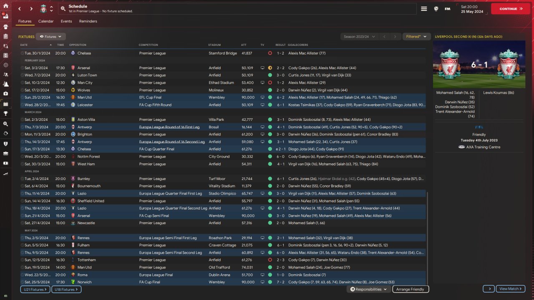Open the Scouting magnifier icon in sidebar

(6, 124)
